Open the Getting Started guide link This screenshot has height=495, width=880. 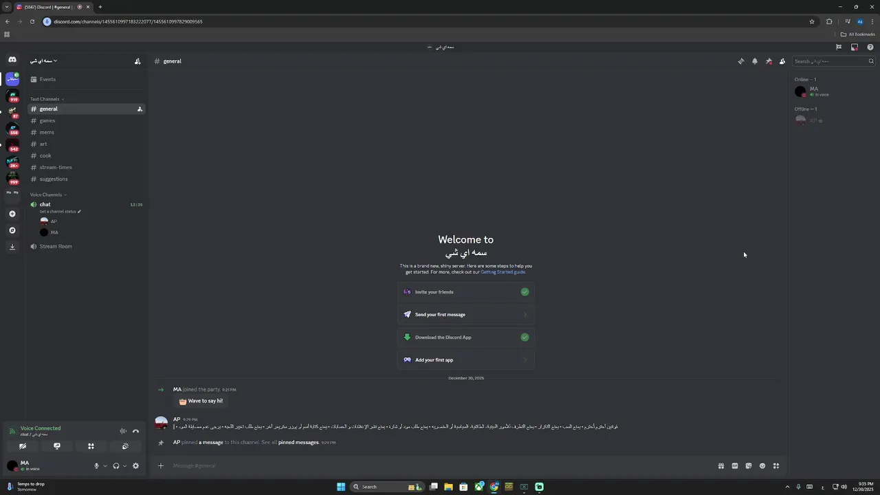[503, 272]
